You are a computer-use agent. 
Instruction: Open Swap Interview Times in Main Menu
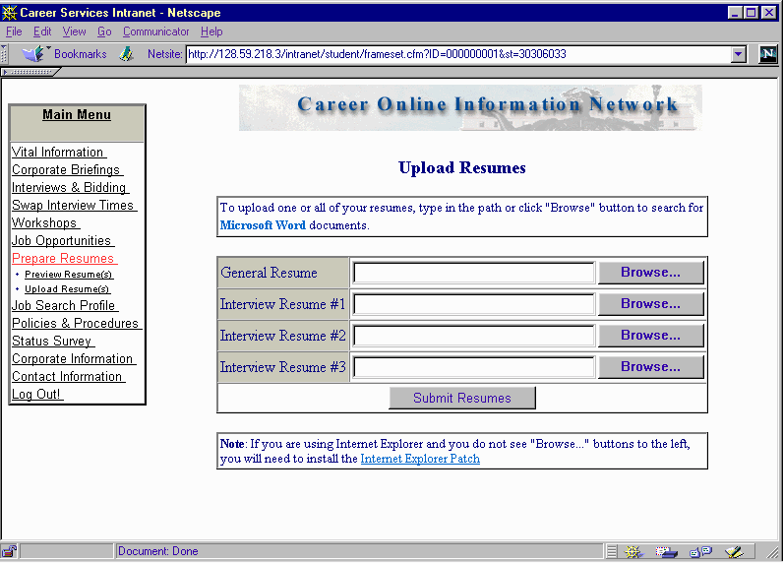73,206
